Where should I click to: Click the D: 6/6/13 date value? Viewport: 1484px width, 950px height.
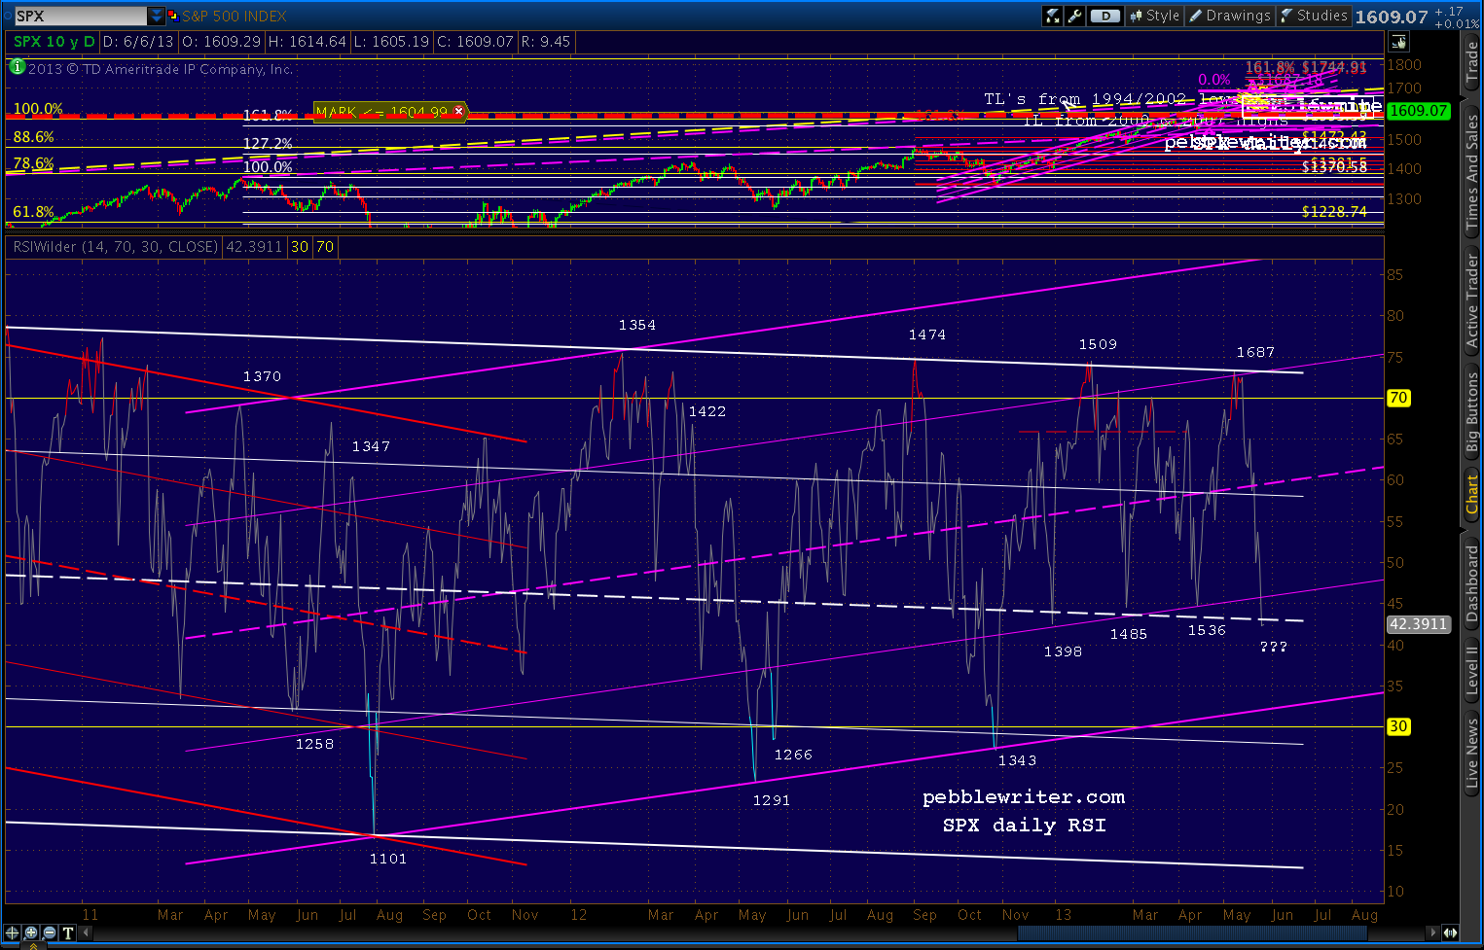139,42
